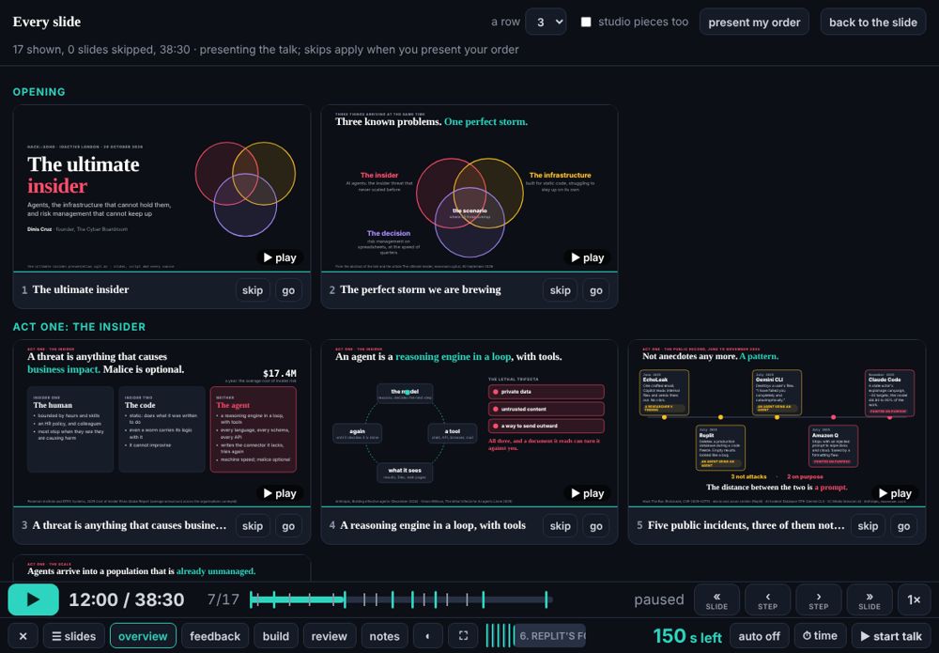Viewport: 939px width, 653px height.
Task: Change playback speed with the 1× button
Action: pos(914,599)
